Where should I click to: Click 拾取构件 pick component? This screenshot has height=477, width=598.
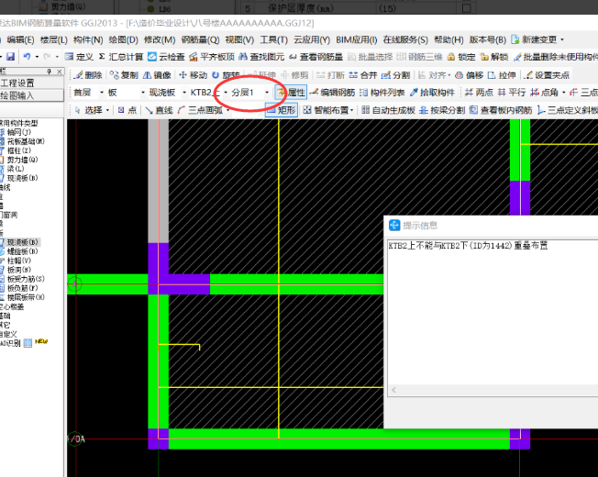click(432, 93)
